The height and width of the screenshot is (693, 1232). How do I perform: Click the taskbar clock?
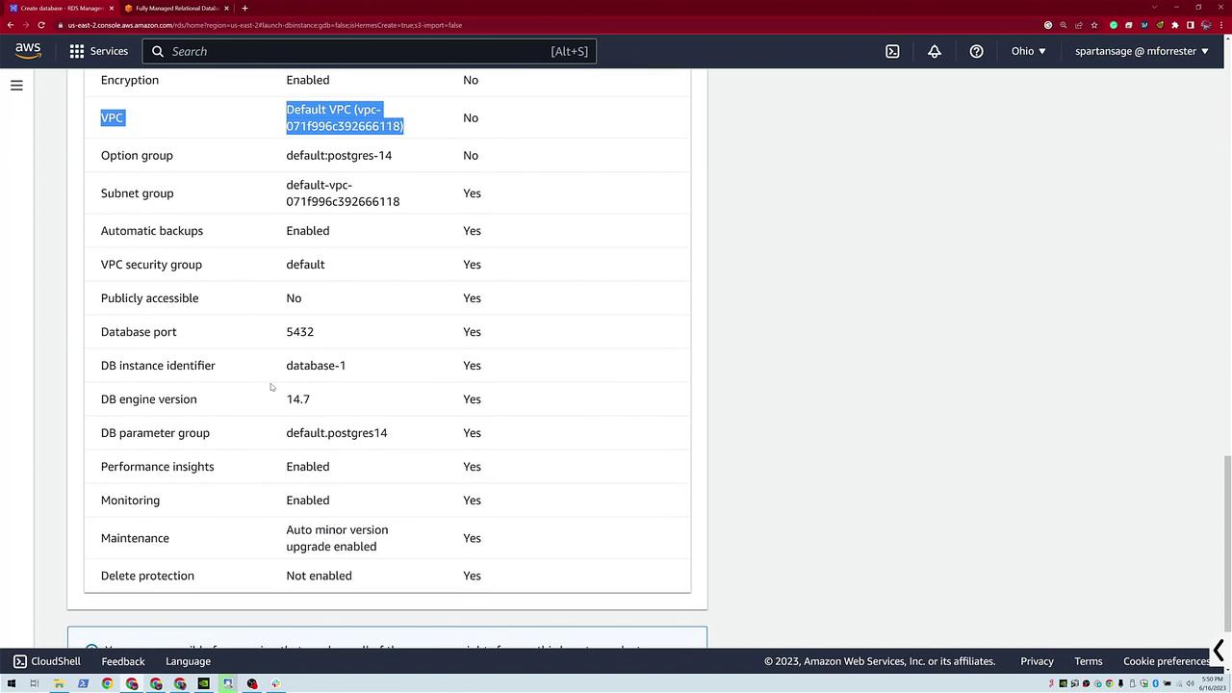coord(1212,683)
